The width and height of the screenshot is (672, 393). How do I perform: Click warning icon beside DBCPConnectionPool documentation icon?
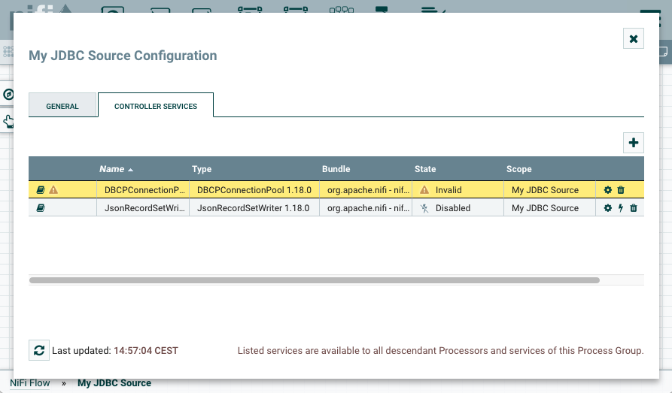click(x=53, y=190)
